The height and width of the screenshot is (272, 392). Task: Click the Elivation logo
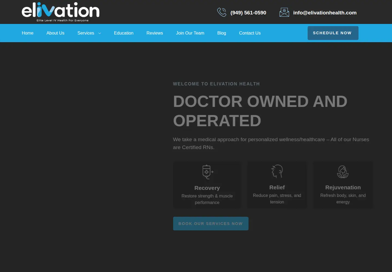(60, 12)
